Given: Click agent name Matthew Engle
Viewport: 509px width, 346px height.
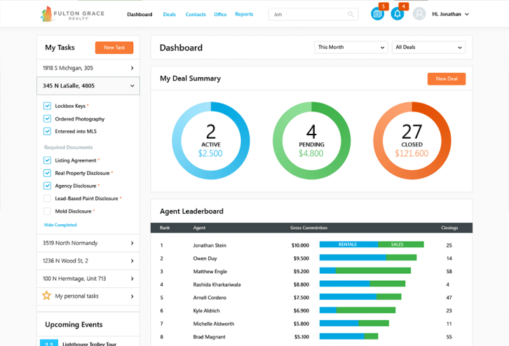Looking at the screenshot, I should (210, 272).
